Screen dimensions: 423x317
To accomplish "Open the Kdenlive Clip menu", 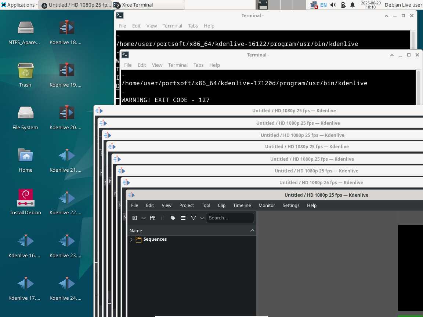I will [221, 205].
